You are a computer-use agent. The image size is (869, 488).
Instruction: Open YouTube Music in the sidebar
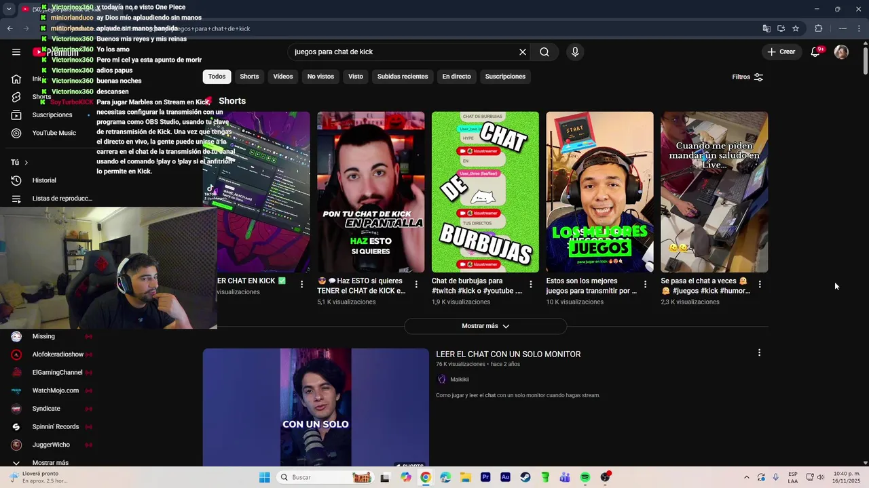pos(54,133)
